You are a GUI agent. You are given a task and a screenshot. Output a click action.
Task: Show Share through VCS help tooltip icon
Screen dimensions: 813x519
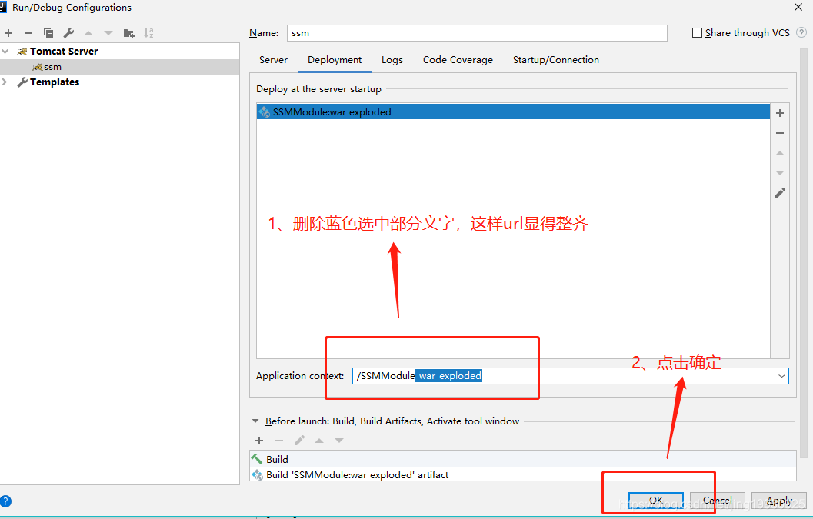(x=801, y=32)
